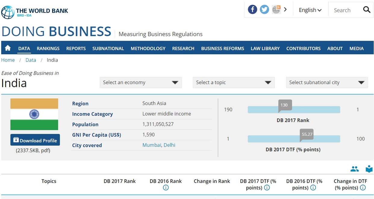Open the Mumbai city link

152,145
